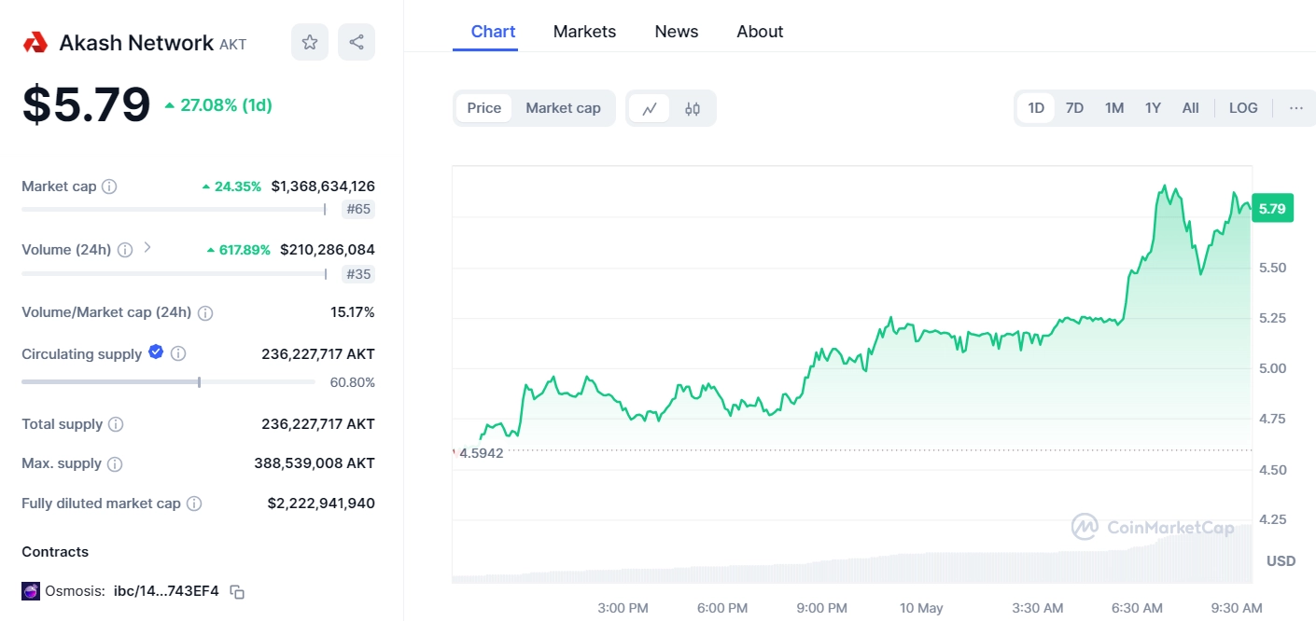Switch to candlestick view icon
The height and width of the screenshot is (621, 1316).
pos(691,108)
